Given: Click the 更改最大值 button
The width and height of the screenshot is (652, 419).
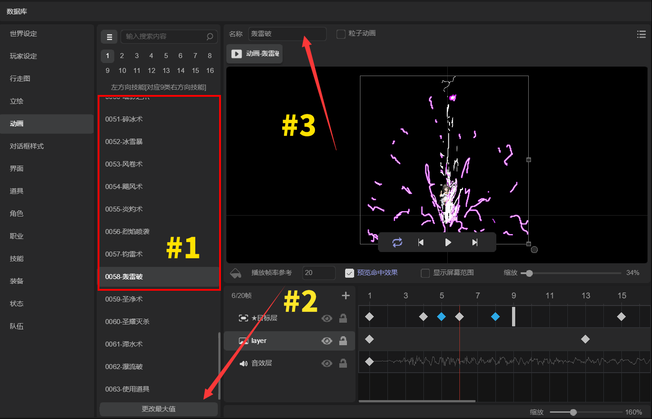Looking at the screenshot, I should pos(158,409).
